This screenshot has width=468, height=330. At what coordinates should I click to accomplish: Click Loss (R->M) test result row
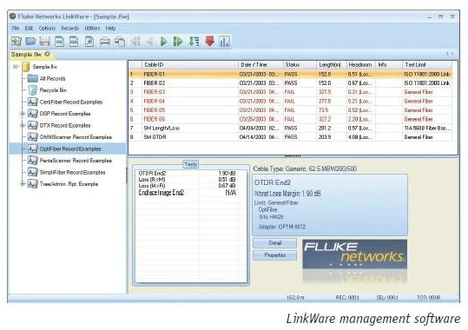pos(188,180)
